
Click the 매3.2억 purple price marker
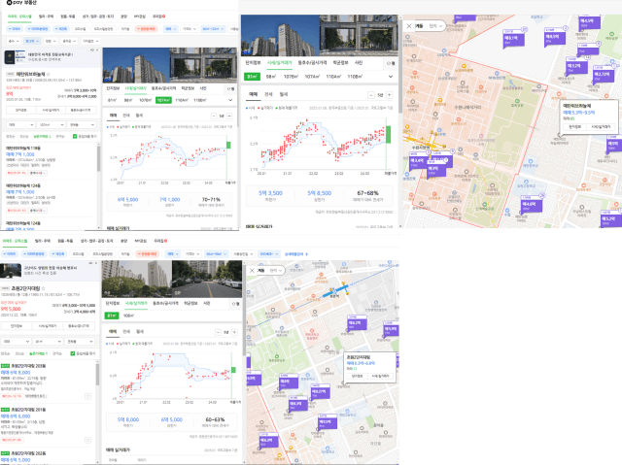pos(575,66)
